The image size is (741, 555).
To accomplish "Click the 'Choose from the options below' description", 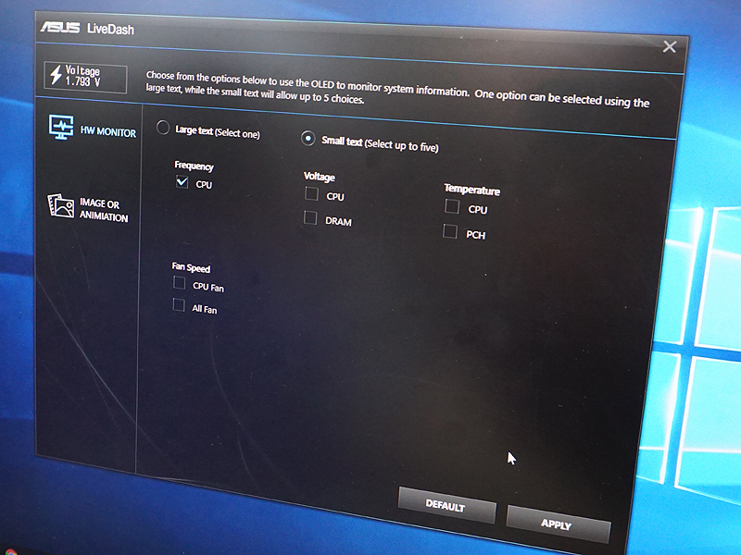I will [397, 89].
